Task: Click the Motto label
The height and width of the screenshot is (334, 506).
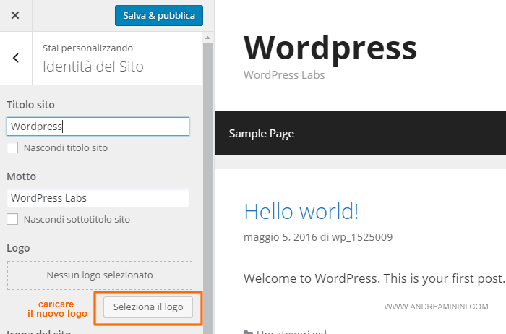Action: click(21, 176)
